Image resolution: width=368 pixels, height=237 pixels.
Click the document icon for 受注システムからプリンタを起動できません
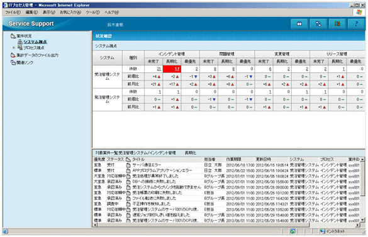coord(128,187)
